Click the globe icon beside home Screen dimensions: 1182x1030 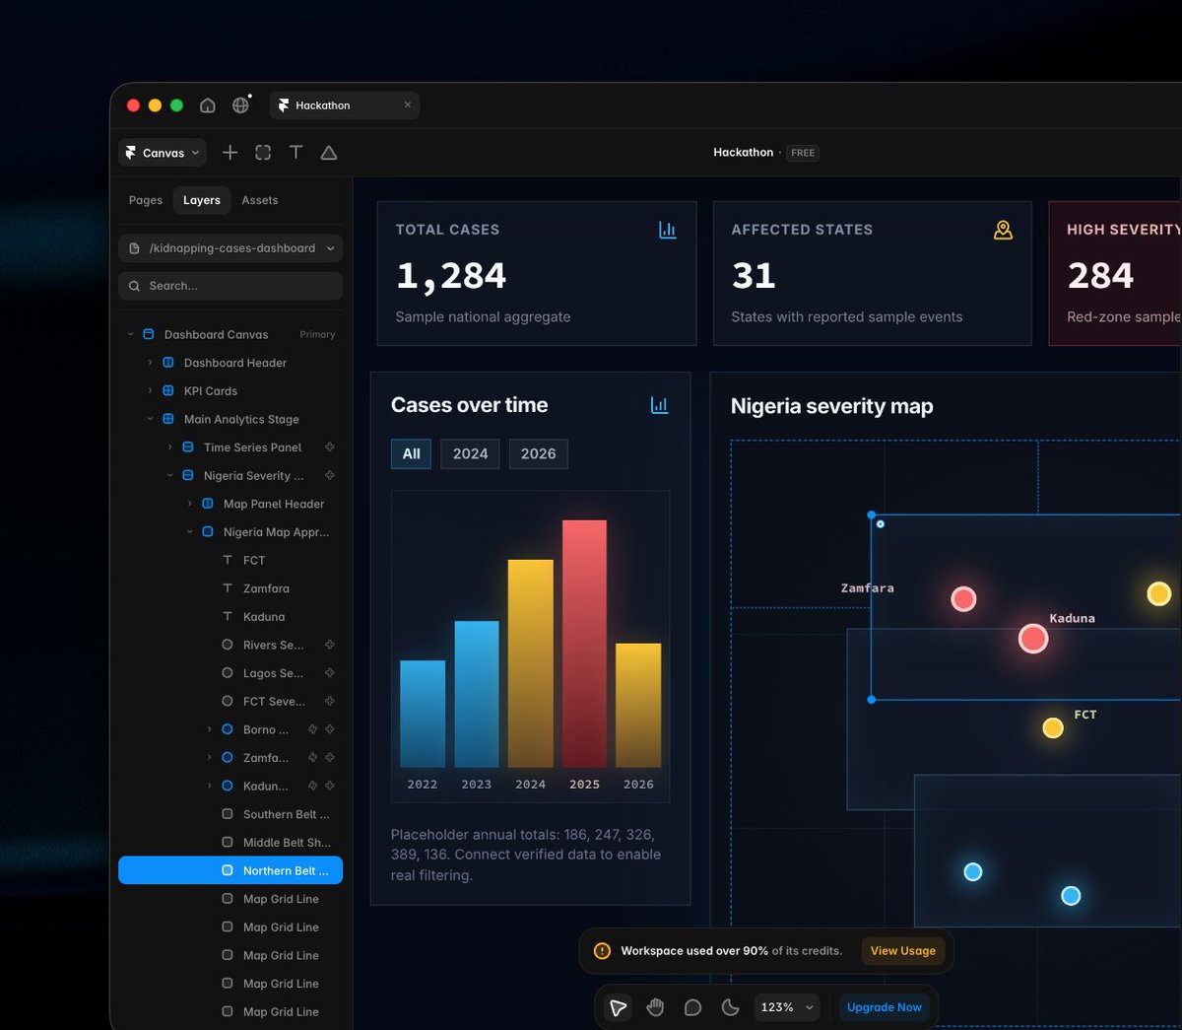coord(240,105)
